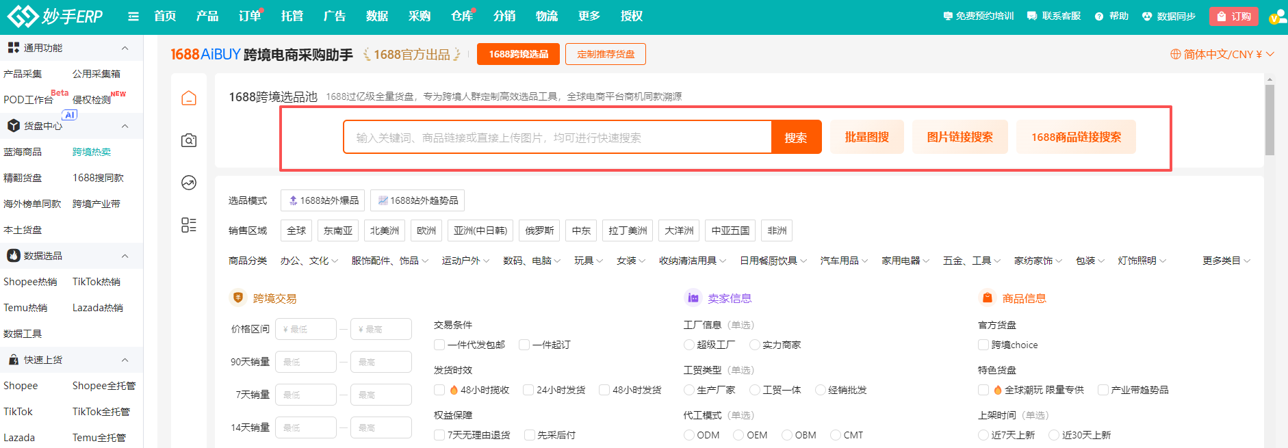Expand the 办公、文化 category dropdown

click(309, 261)
